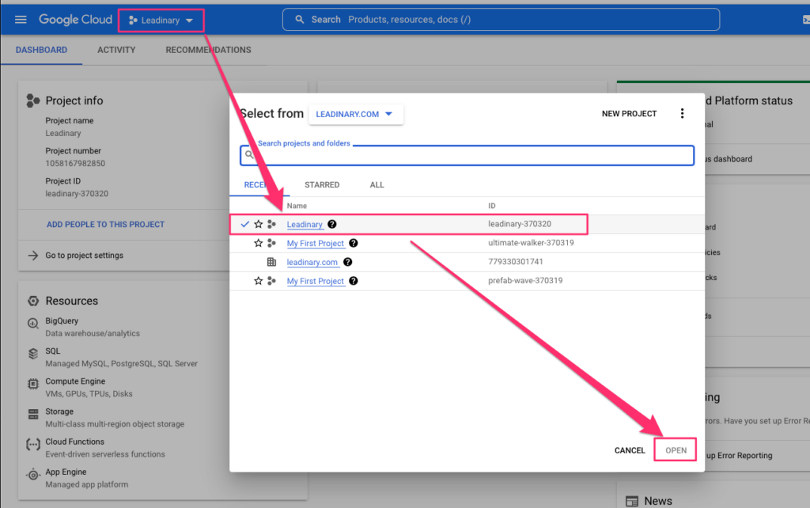Click the ID ultimate-walker-370319
810x508 pixels.
coord(531,243)
